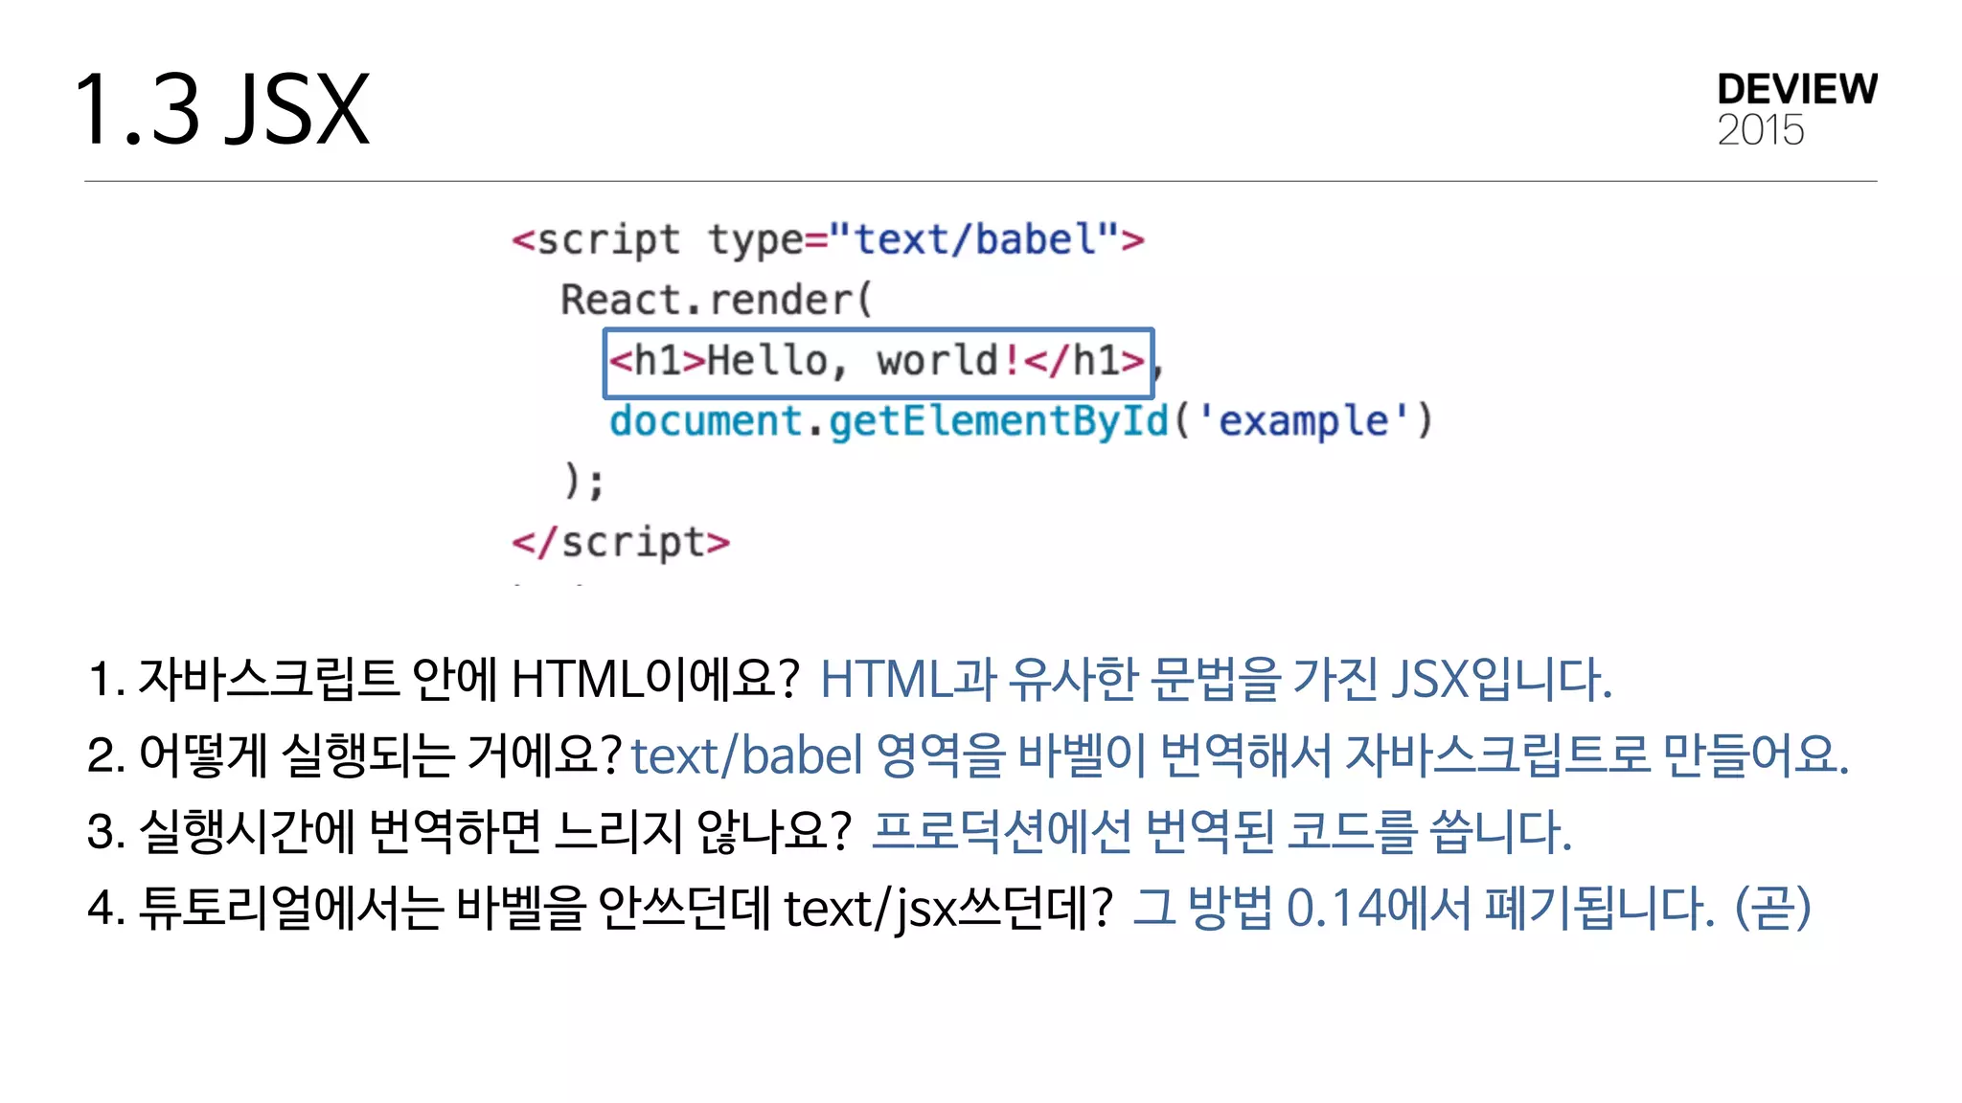The height and width of the screenshot is (1103, 1962).
Task: Click the document.getElementById('example') line
Action: pos(1021,421)
